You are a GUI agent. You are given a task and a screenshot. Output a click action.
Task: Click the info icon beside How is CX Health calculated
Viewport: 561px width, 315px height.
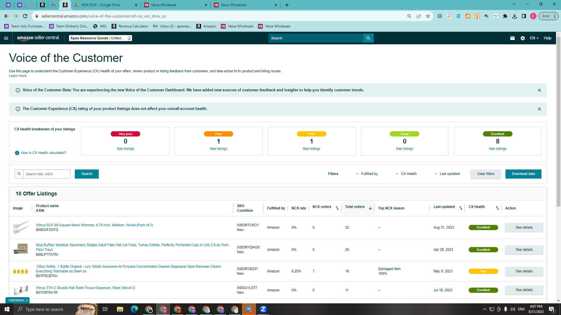point(17,153)
